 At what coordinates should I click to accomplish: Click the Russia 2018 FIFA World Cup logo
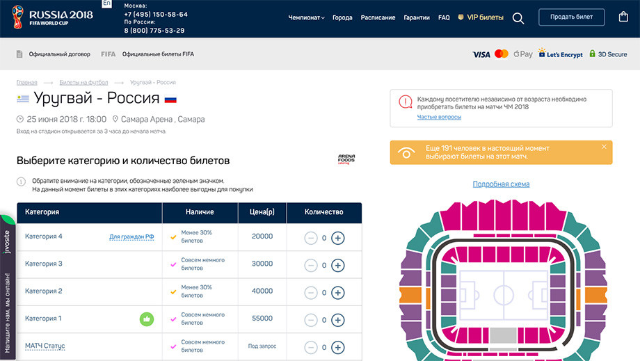pos(52,17)
